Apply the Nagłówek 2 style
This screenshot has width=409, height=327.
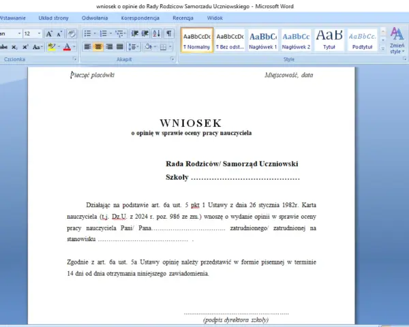(296, 40)
